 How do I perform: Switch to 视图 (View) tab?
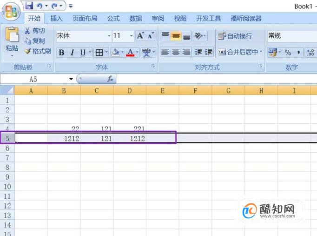pos(180,19)
